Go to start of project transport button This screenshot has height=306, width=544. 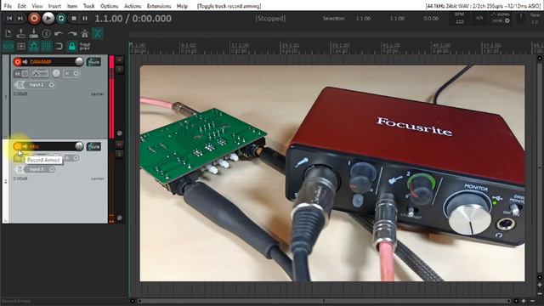tap(9, 19)
